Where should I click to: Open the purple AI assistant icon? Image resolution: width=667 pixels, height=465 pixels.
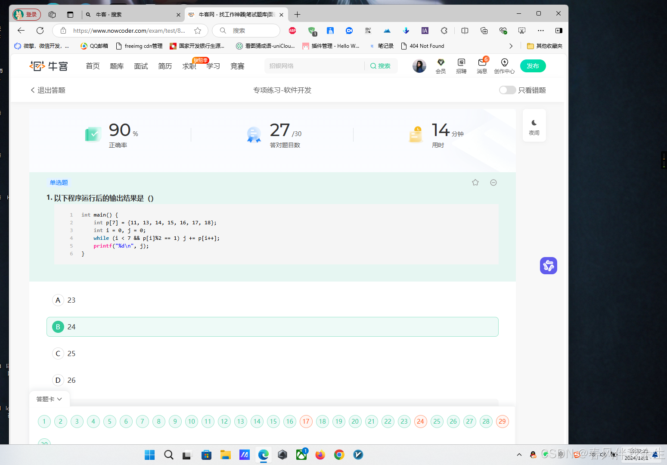549,266
